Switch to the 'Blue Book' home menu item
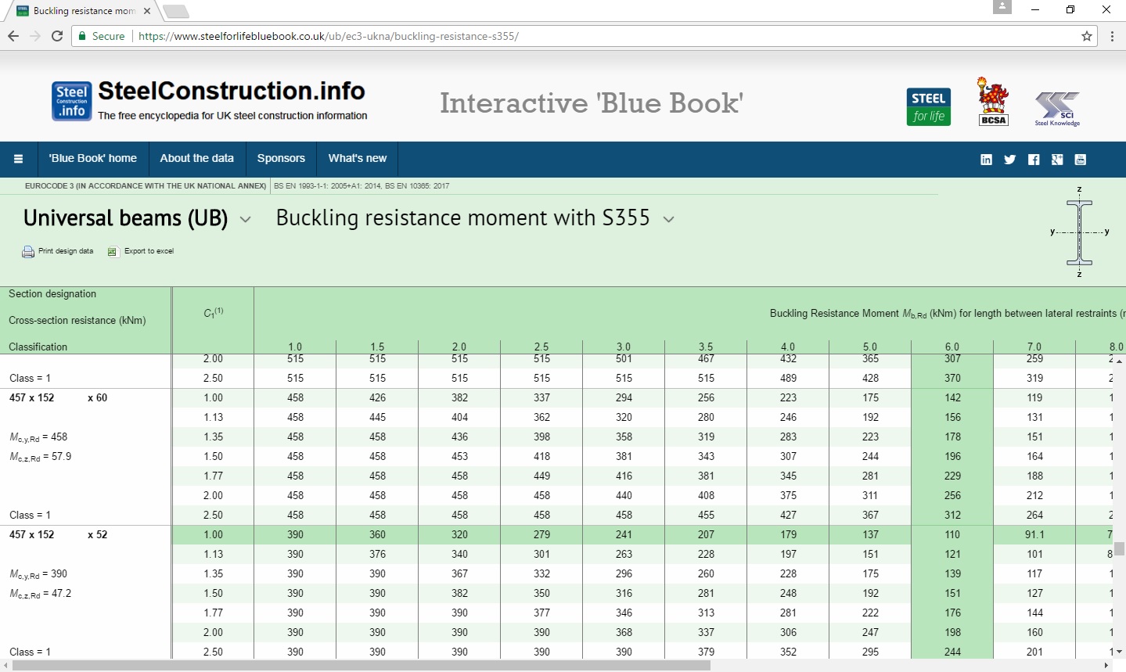Image resolution: width=1126 pixels, height=672 pixels. (x=92, y=158)
